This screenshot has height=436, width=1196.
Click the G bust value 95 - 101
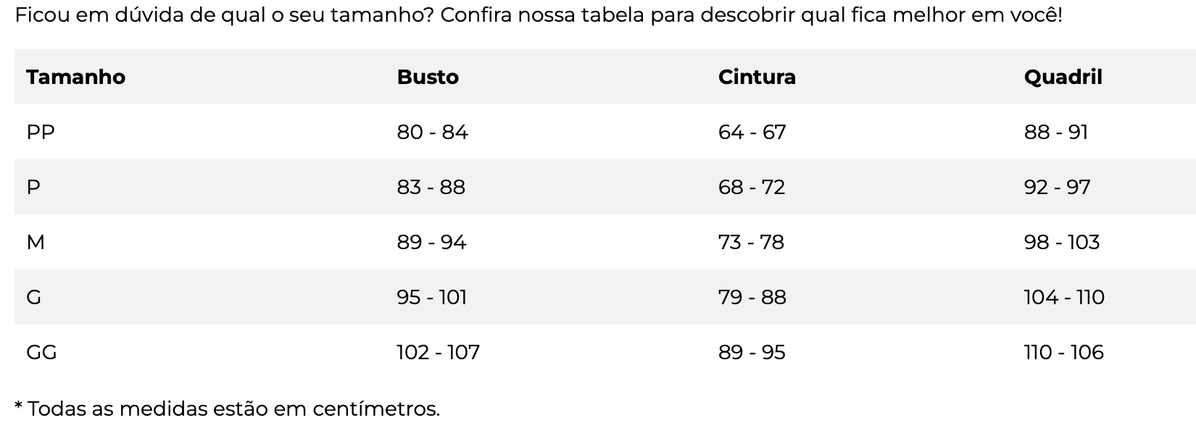pyautogui.click(x=432, y=297)
